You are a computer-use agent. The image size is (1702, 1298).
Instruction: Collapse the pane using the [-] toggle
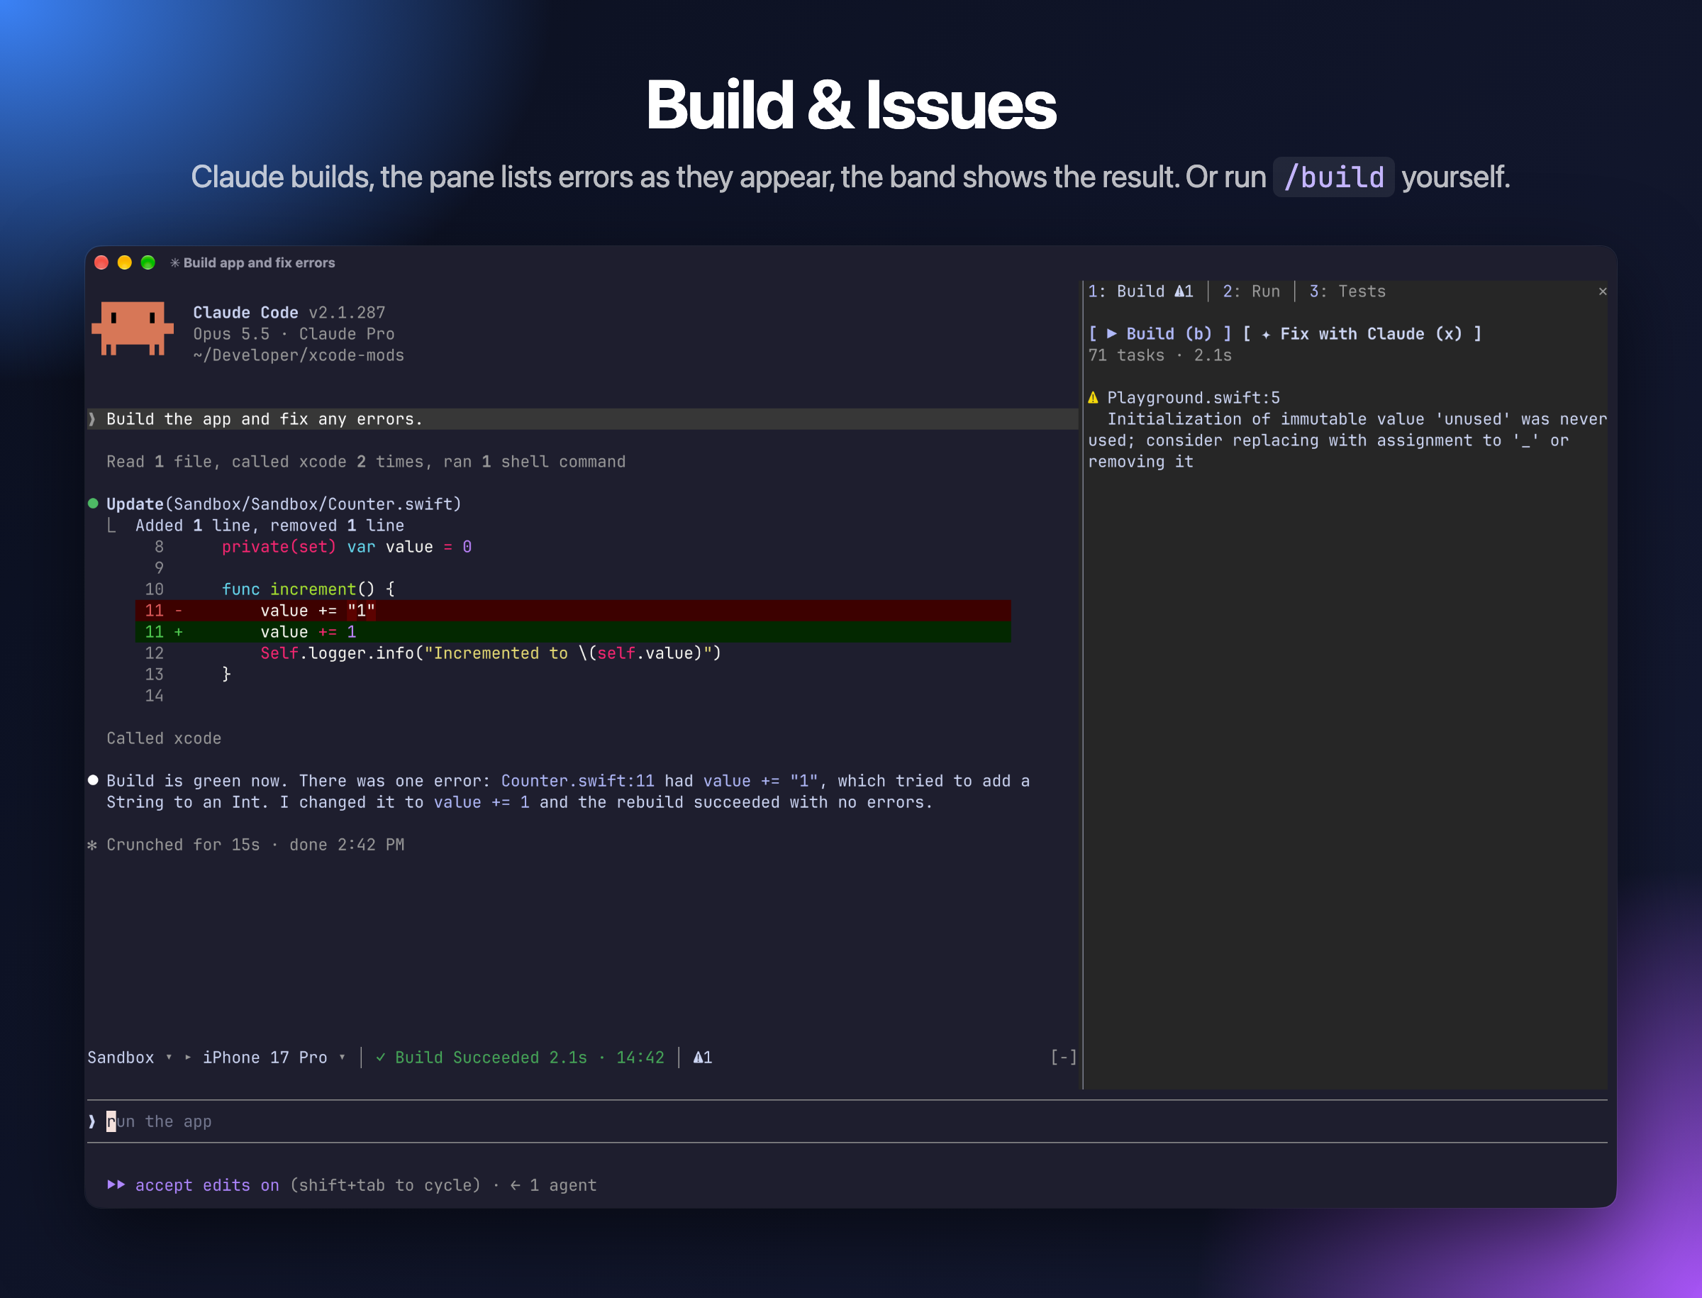[1063, 1057]
